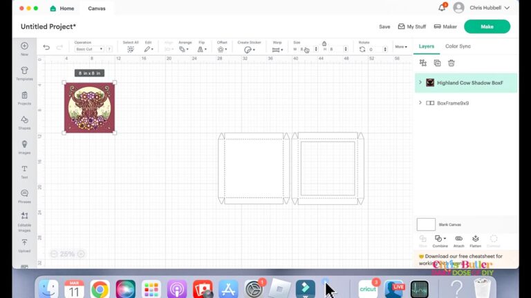Click the Attach icon

pos(458,239)
